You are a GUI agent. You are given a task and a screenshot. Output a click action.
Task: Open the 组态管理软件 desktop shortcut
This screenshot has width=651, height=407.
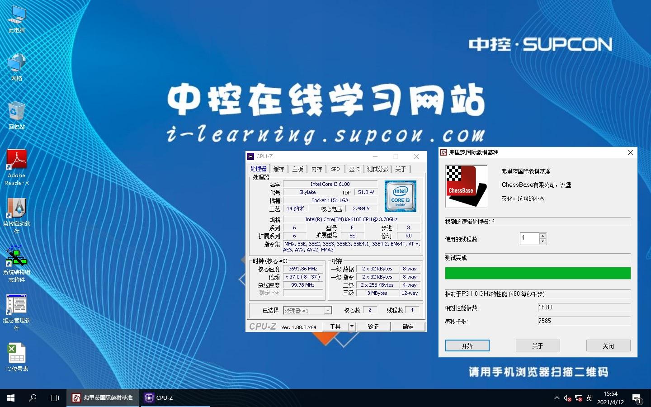(16, 303)
